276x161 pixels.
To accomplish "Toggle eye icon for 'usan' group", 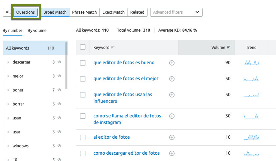I will tap(59, 118).
